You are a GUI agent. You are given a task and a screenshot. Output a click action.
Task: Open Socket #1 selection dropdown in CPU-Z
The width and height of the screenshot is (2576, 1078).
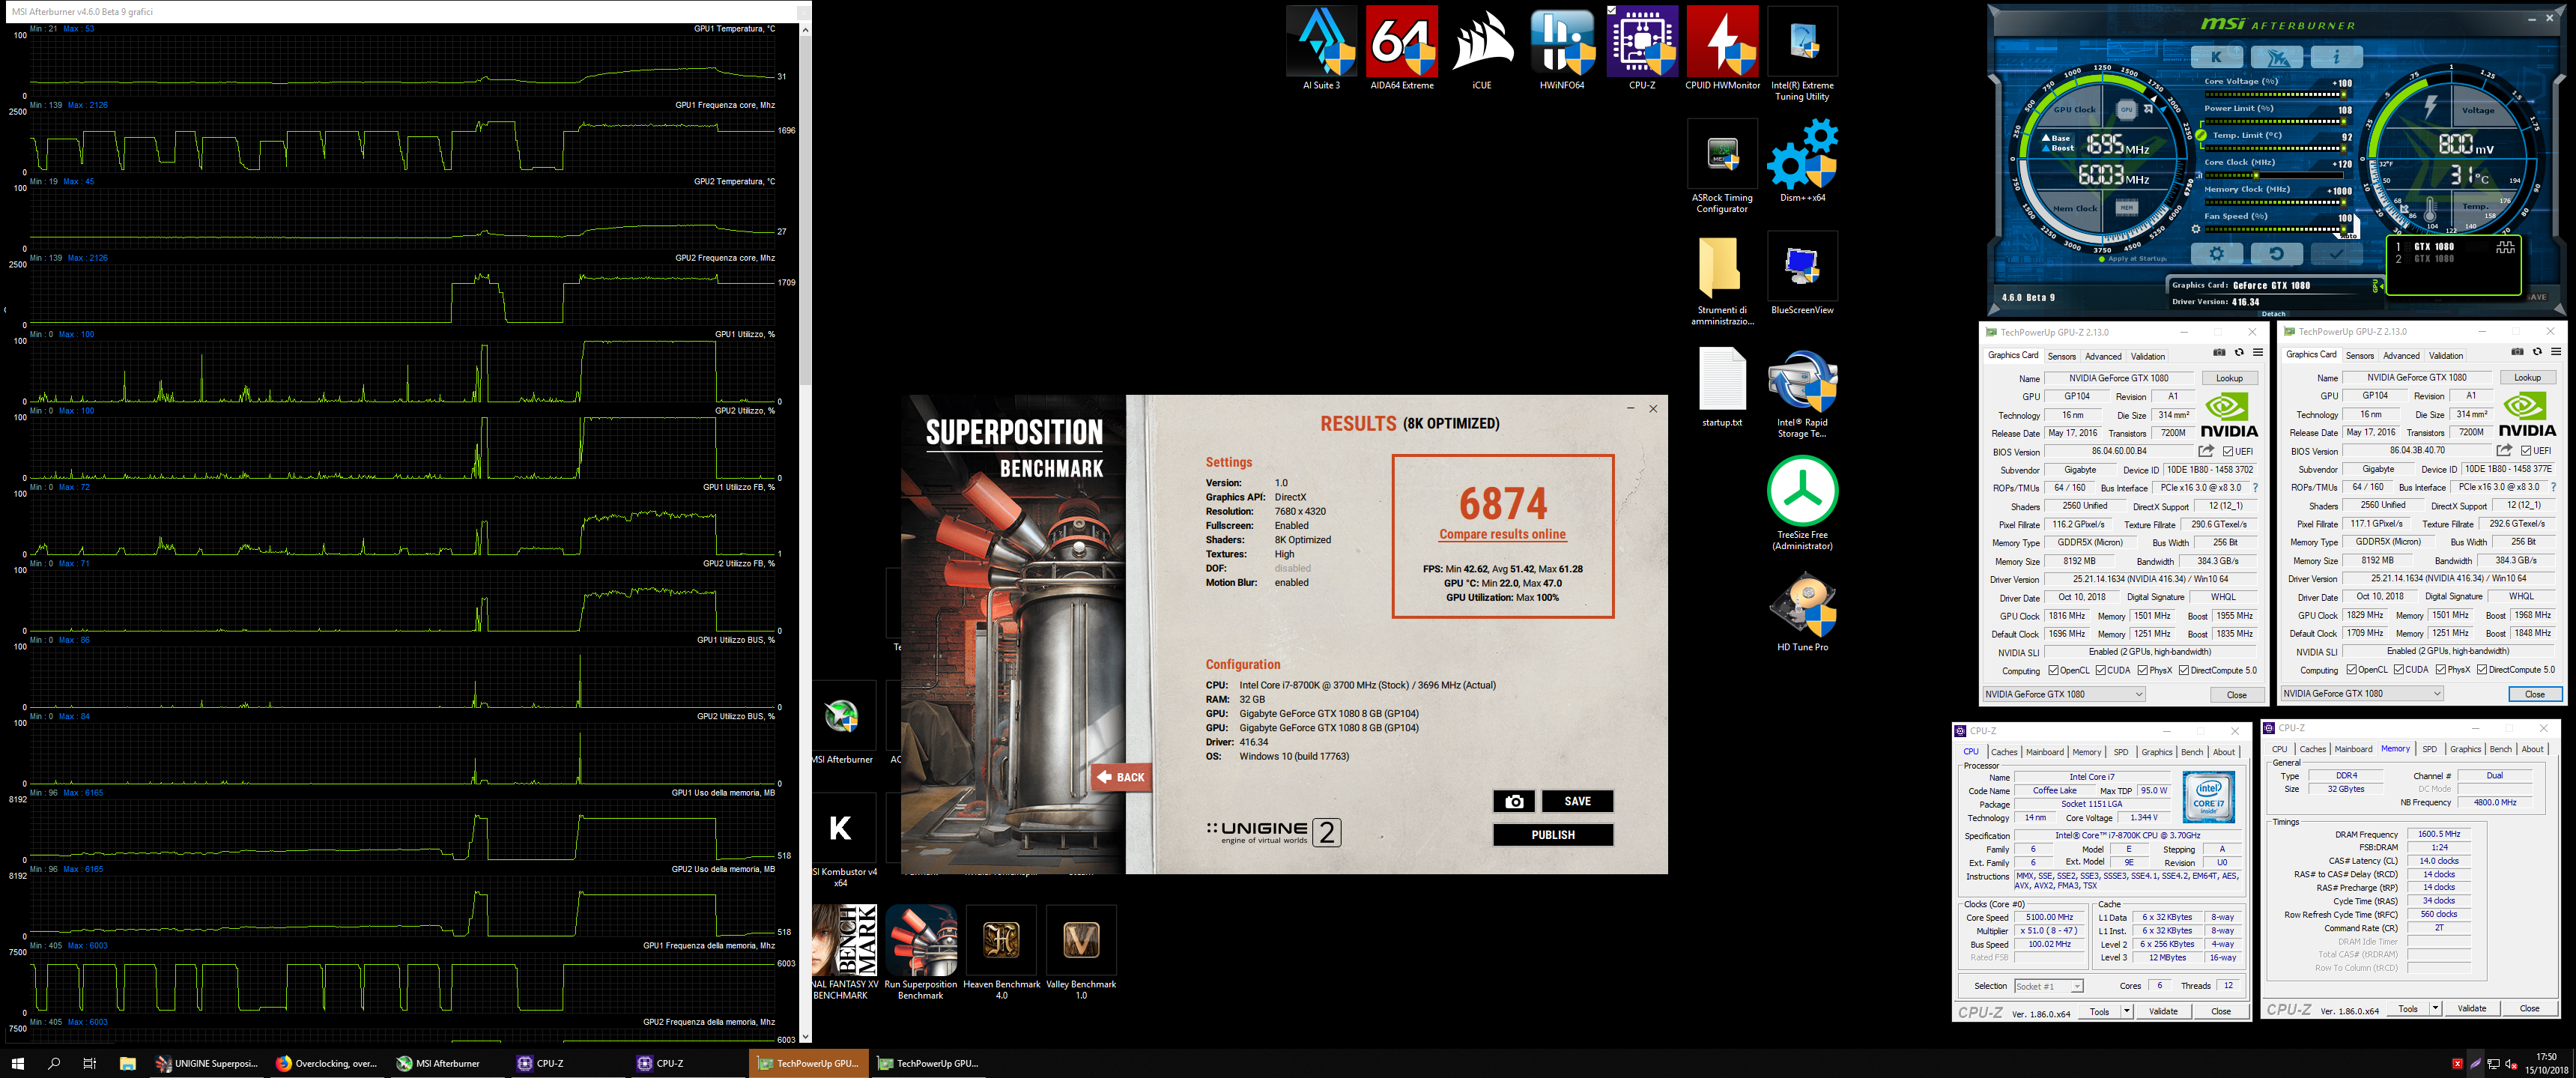[2048, 986]
